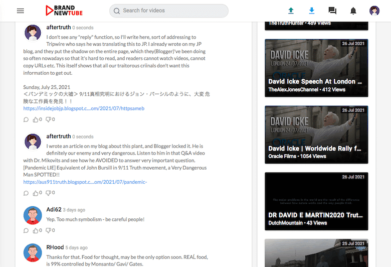The width and height of the screenshot is (391, 267).
Task: Open the 25 Jul 2021 video thumbnail
Action: 316,253
